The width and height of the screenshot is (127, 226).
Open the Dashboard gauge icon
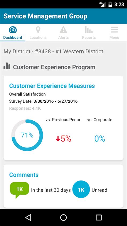(x=13, y=30)
